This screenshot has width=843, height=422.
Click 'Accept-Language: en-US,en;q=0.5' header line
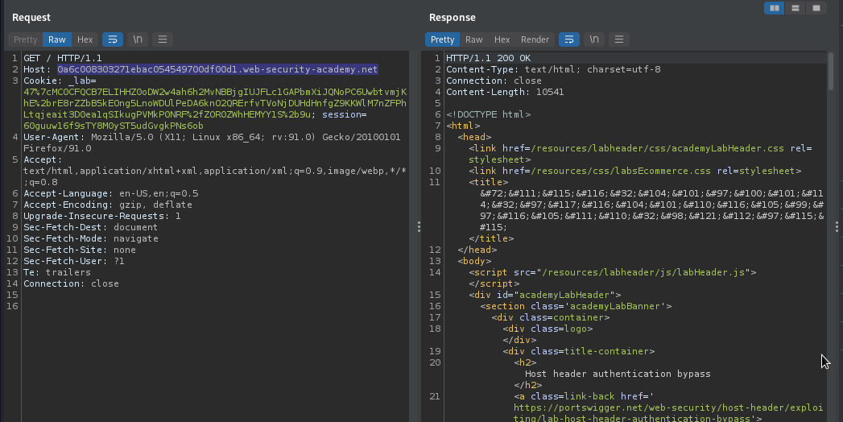(111, 193)
